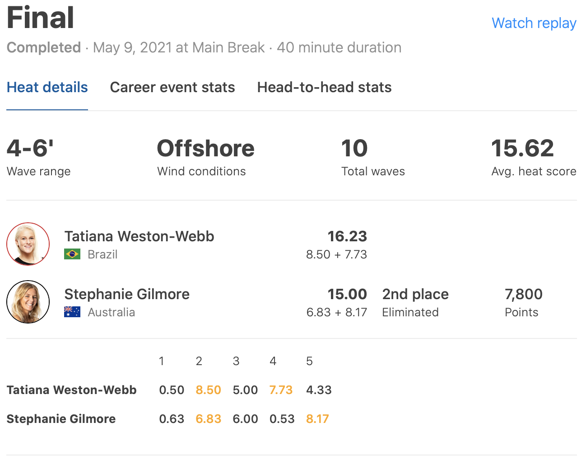Click Tatiana Weston-Webb row label in scores table

click(71, 390)
